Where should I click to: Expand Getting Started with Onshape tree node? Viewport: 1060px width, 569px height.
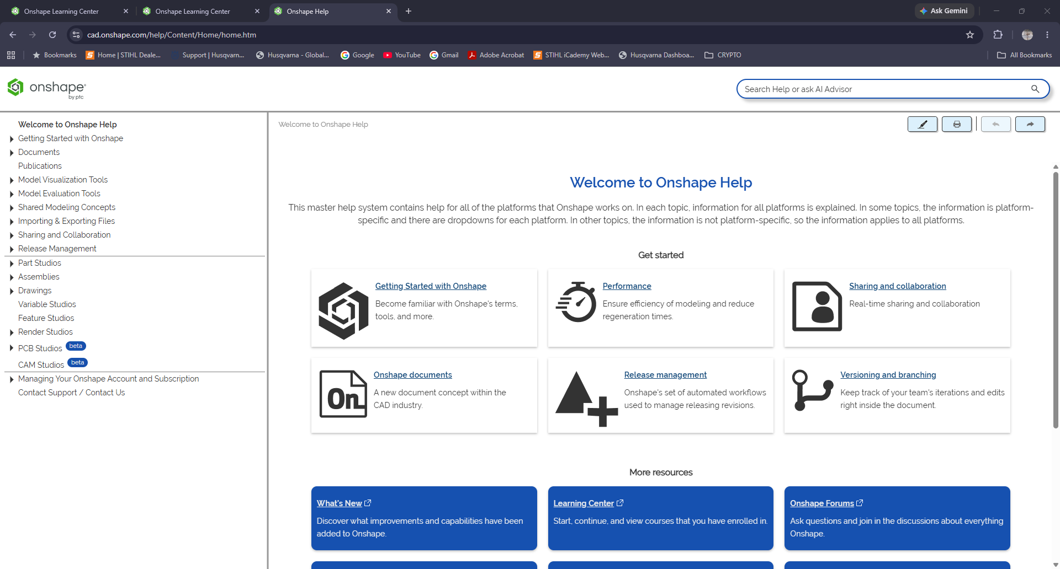click(12, 139)
